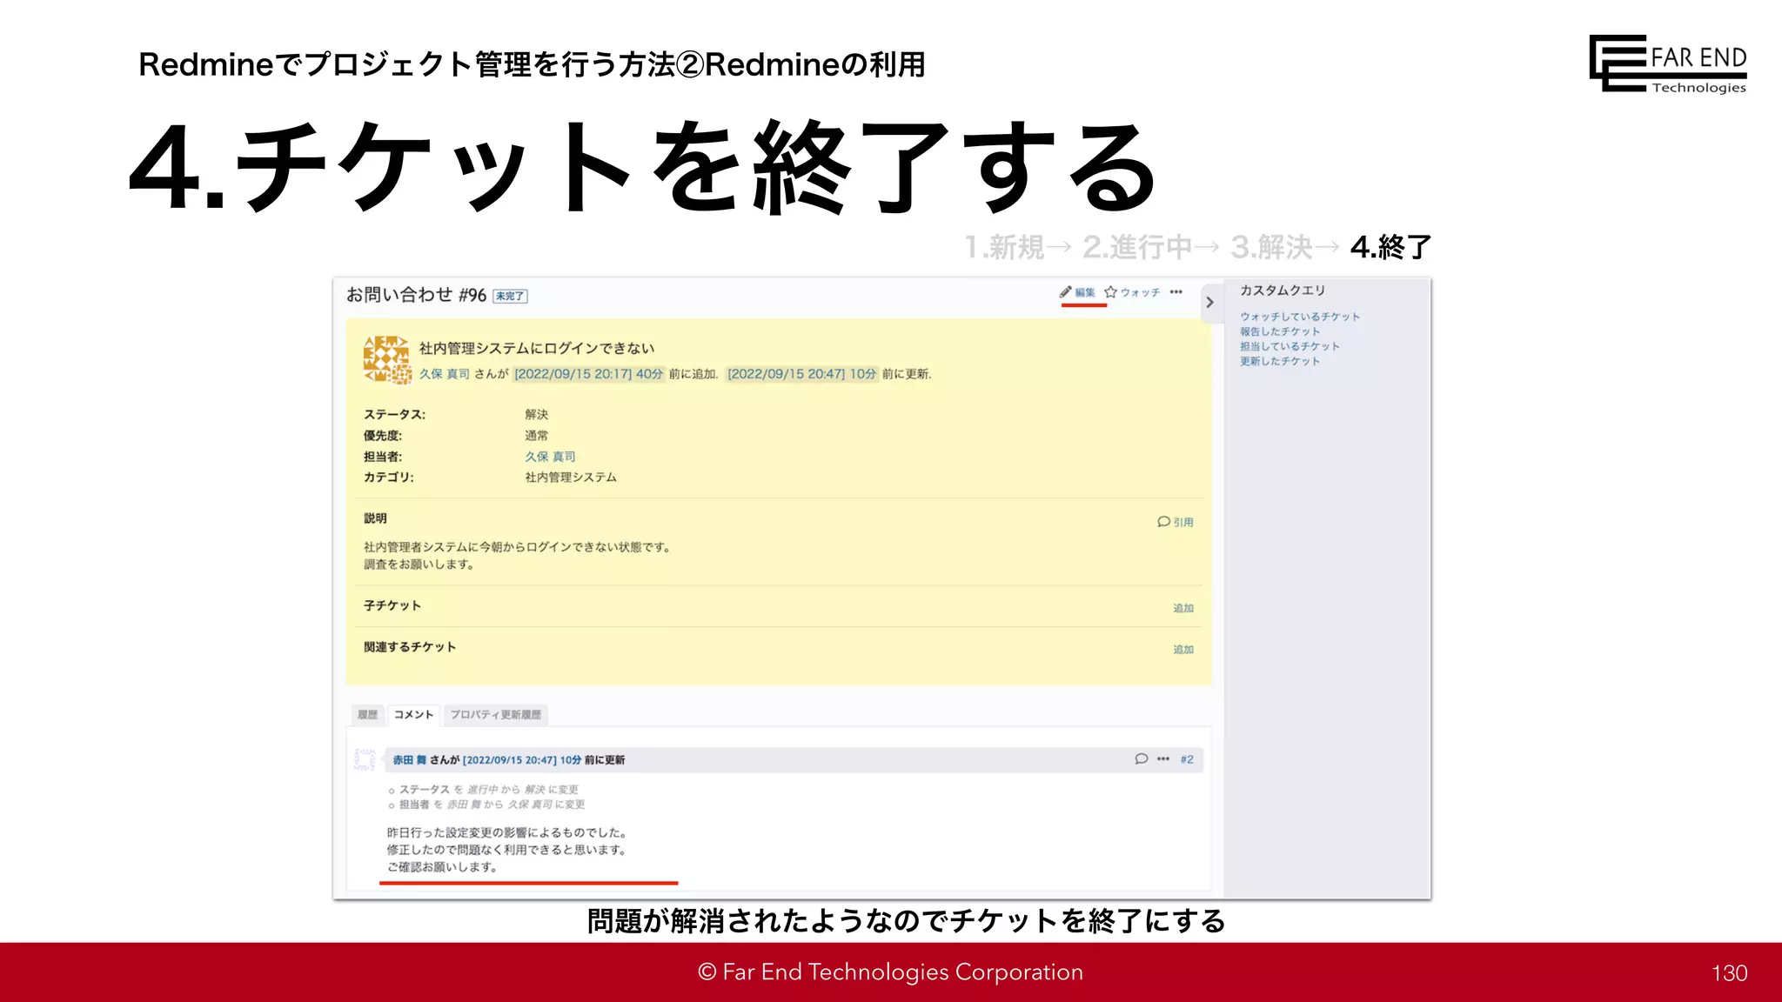This screenshot has height=1002, width=1782.
Task: Click the FAR END Technologies logo
Action: click(x=1667, y=63)
